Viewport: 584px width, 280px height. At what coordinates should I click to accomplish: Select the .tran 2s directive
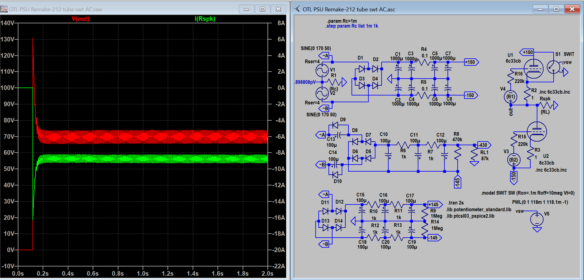tap(455, 203)
